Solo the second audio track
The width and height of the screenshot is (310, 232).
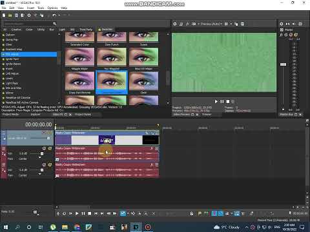[50, 164]
